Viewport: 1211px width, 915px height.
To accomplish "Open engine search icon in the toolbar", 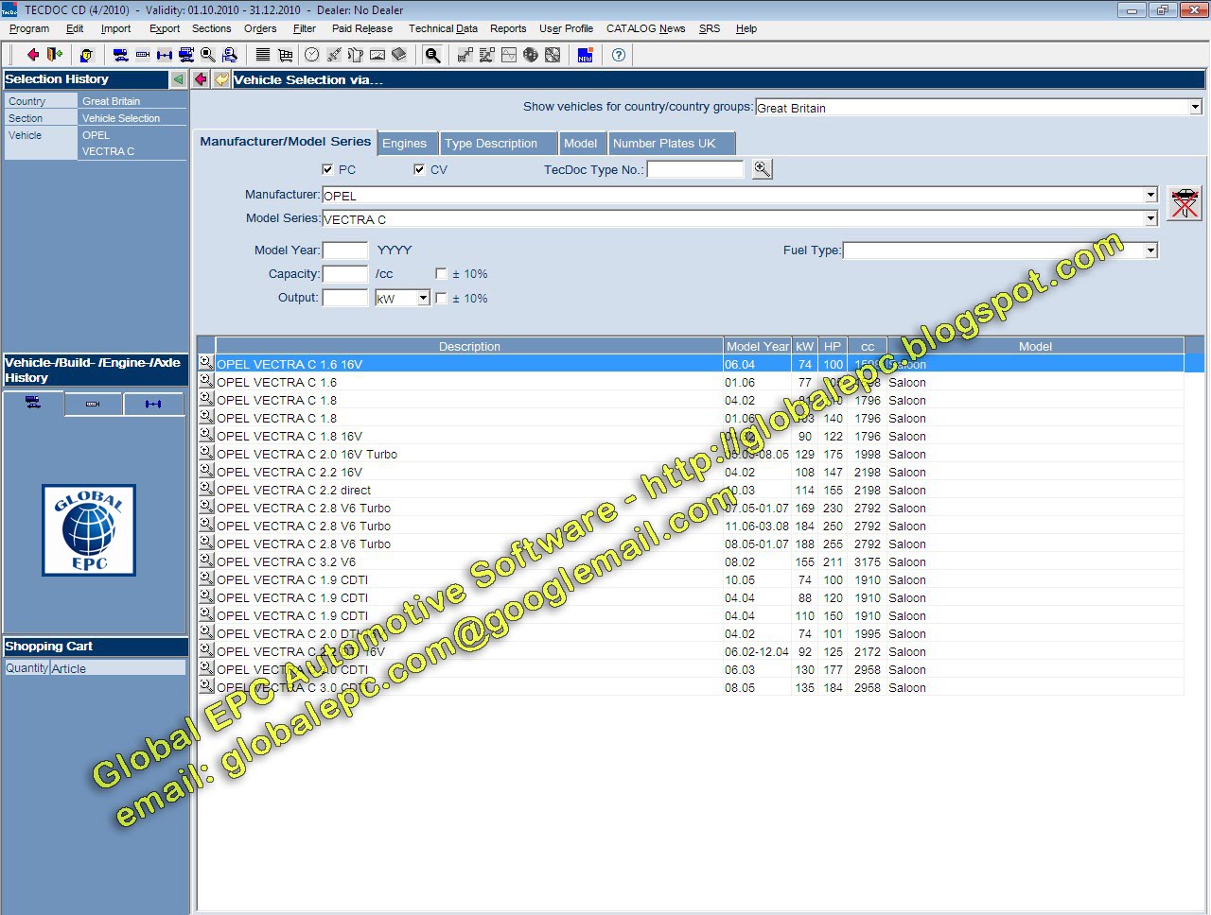I will click(x=143, y=55).
